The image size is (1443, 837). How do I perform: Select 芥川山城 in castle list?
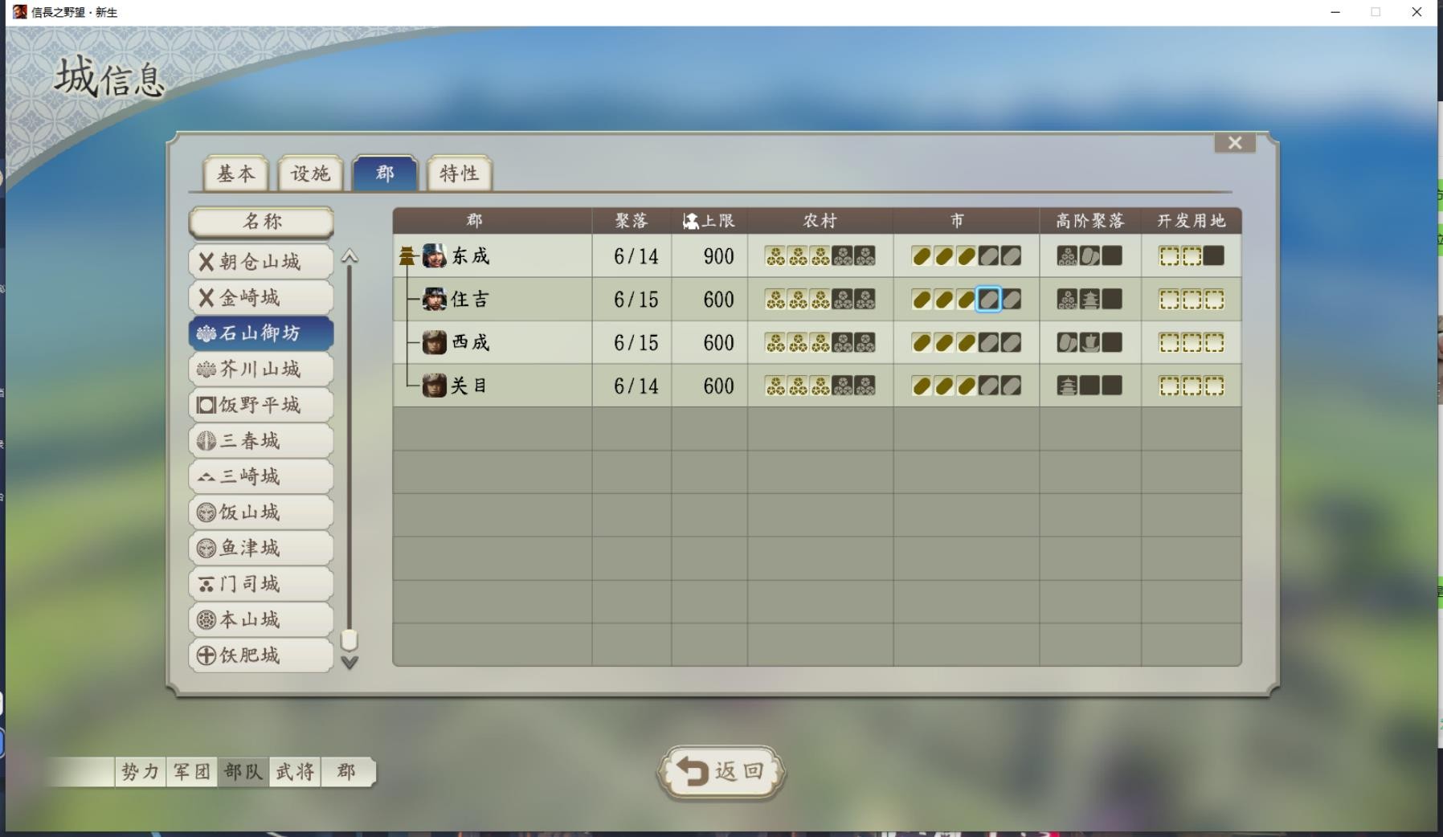pos(262,370)
